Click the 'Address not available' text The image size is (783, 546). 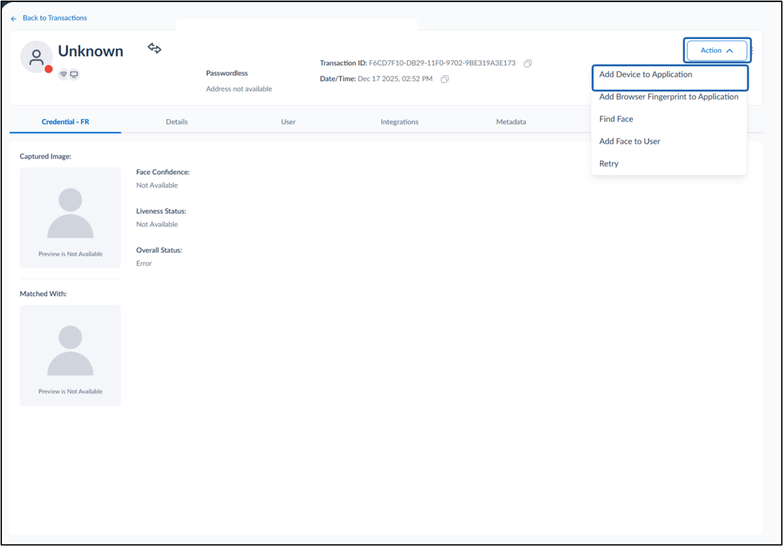(239, 89)
